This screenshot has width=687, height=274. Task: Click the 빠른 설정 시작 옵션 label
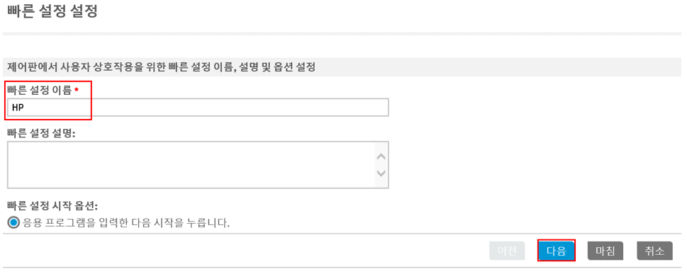[x=52, y=206]
